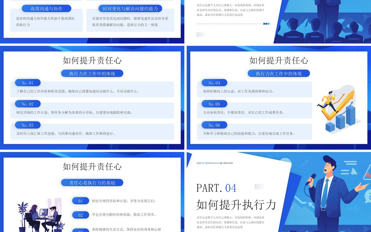Click 如何提升责任心 title above the No. 04 list
The width and height of the screenshot is (371, 232).
(279, 60)
